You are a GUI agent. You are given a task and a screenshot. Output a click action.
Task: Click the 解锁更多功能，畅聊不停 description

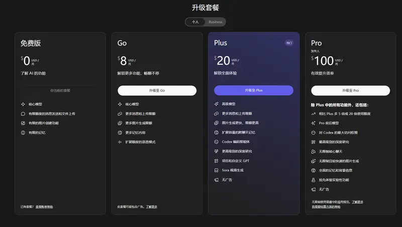tap(138, 73)
